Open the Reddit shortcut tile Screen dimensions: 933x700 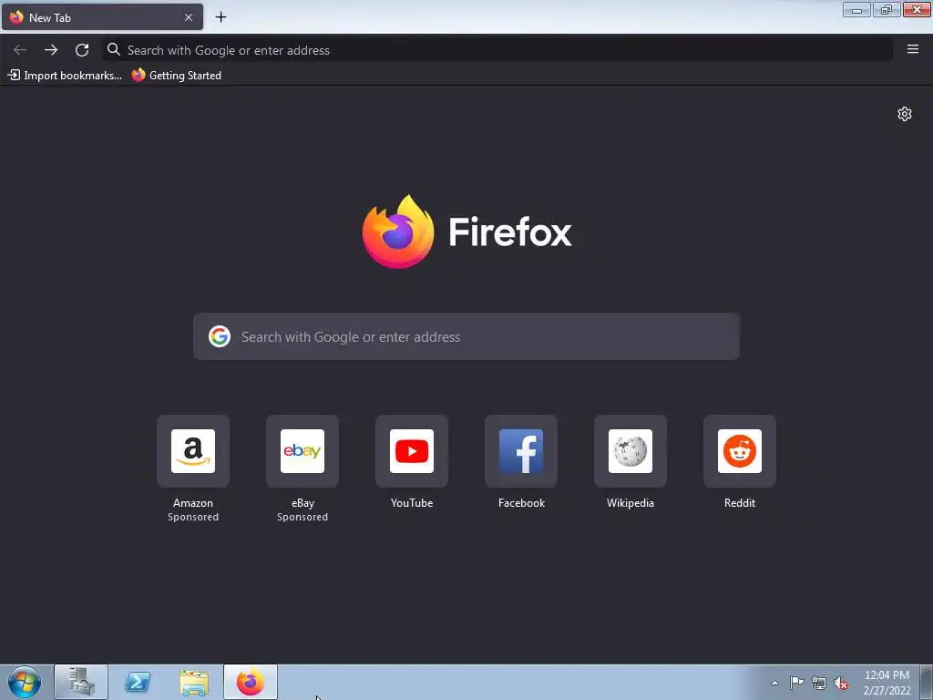coord(740,451)
